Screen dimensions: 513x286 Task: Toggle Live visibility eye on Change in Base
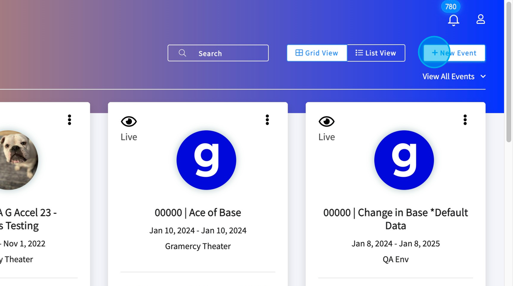[x=327, y=122]
